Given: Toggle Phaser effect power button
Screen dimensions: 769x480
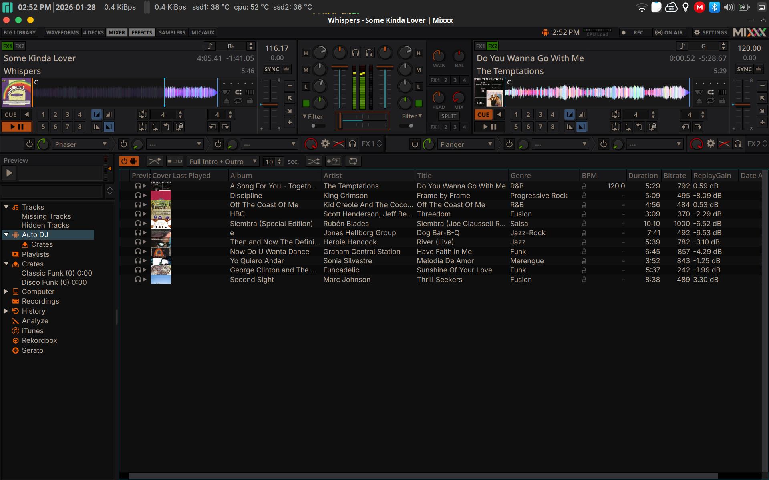Looking at the screenshot, I should click(x=29, y=144).
